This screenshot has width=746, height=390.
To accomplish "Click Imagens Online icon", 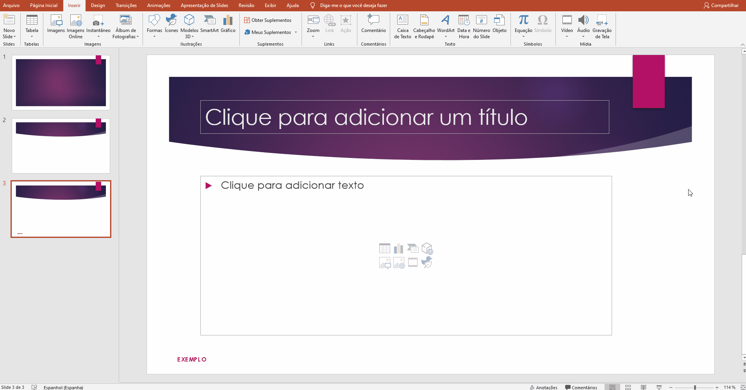I will 75,20.
